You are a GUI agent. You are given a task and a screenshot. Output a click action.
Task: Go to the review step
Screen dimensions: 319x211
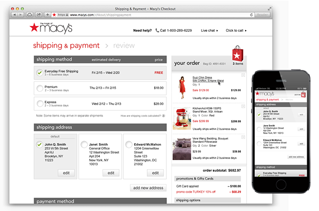[124, 46]
